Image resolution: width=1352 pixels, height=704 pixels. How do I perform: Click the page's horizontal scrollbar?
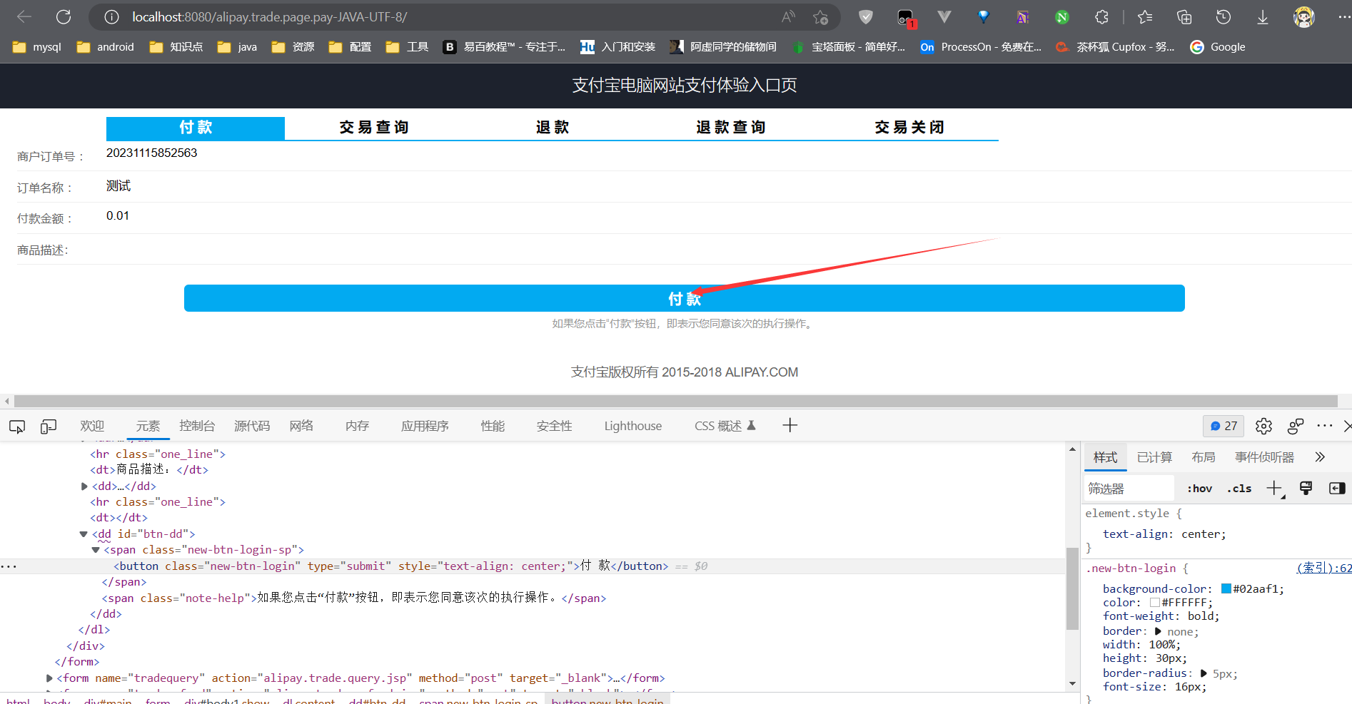coord(675,402)
